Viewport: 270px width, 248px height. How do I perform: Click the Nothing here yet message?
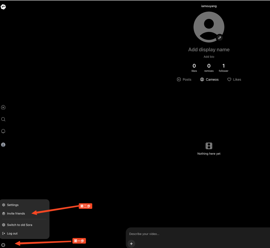point(209,154)
